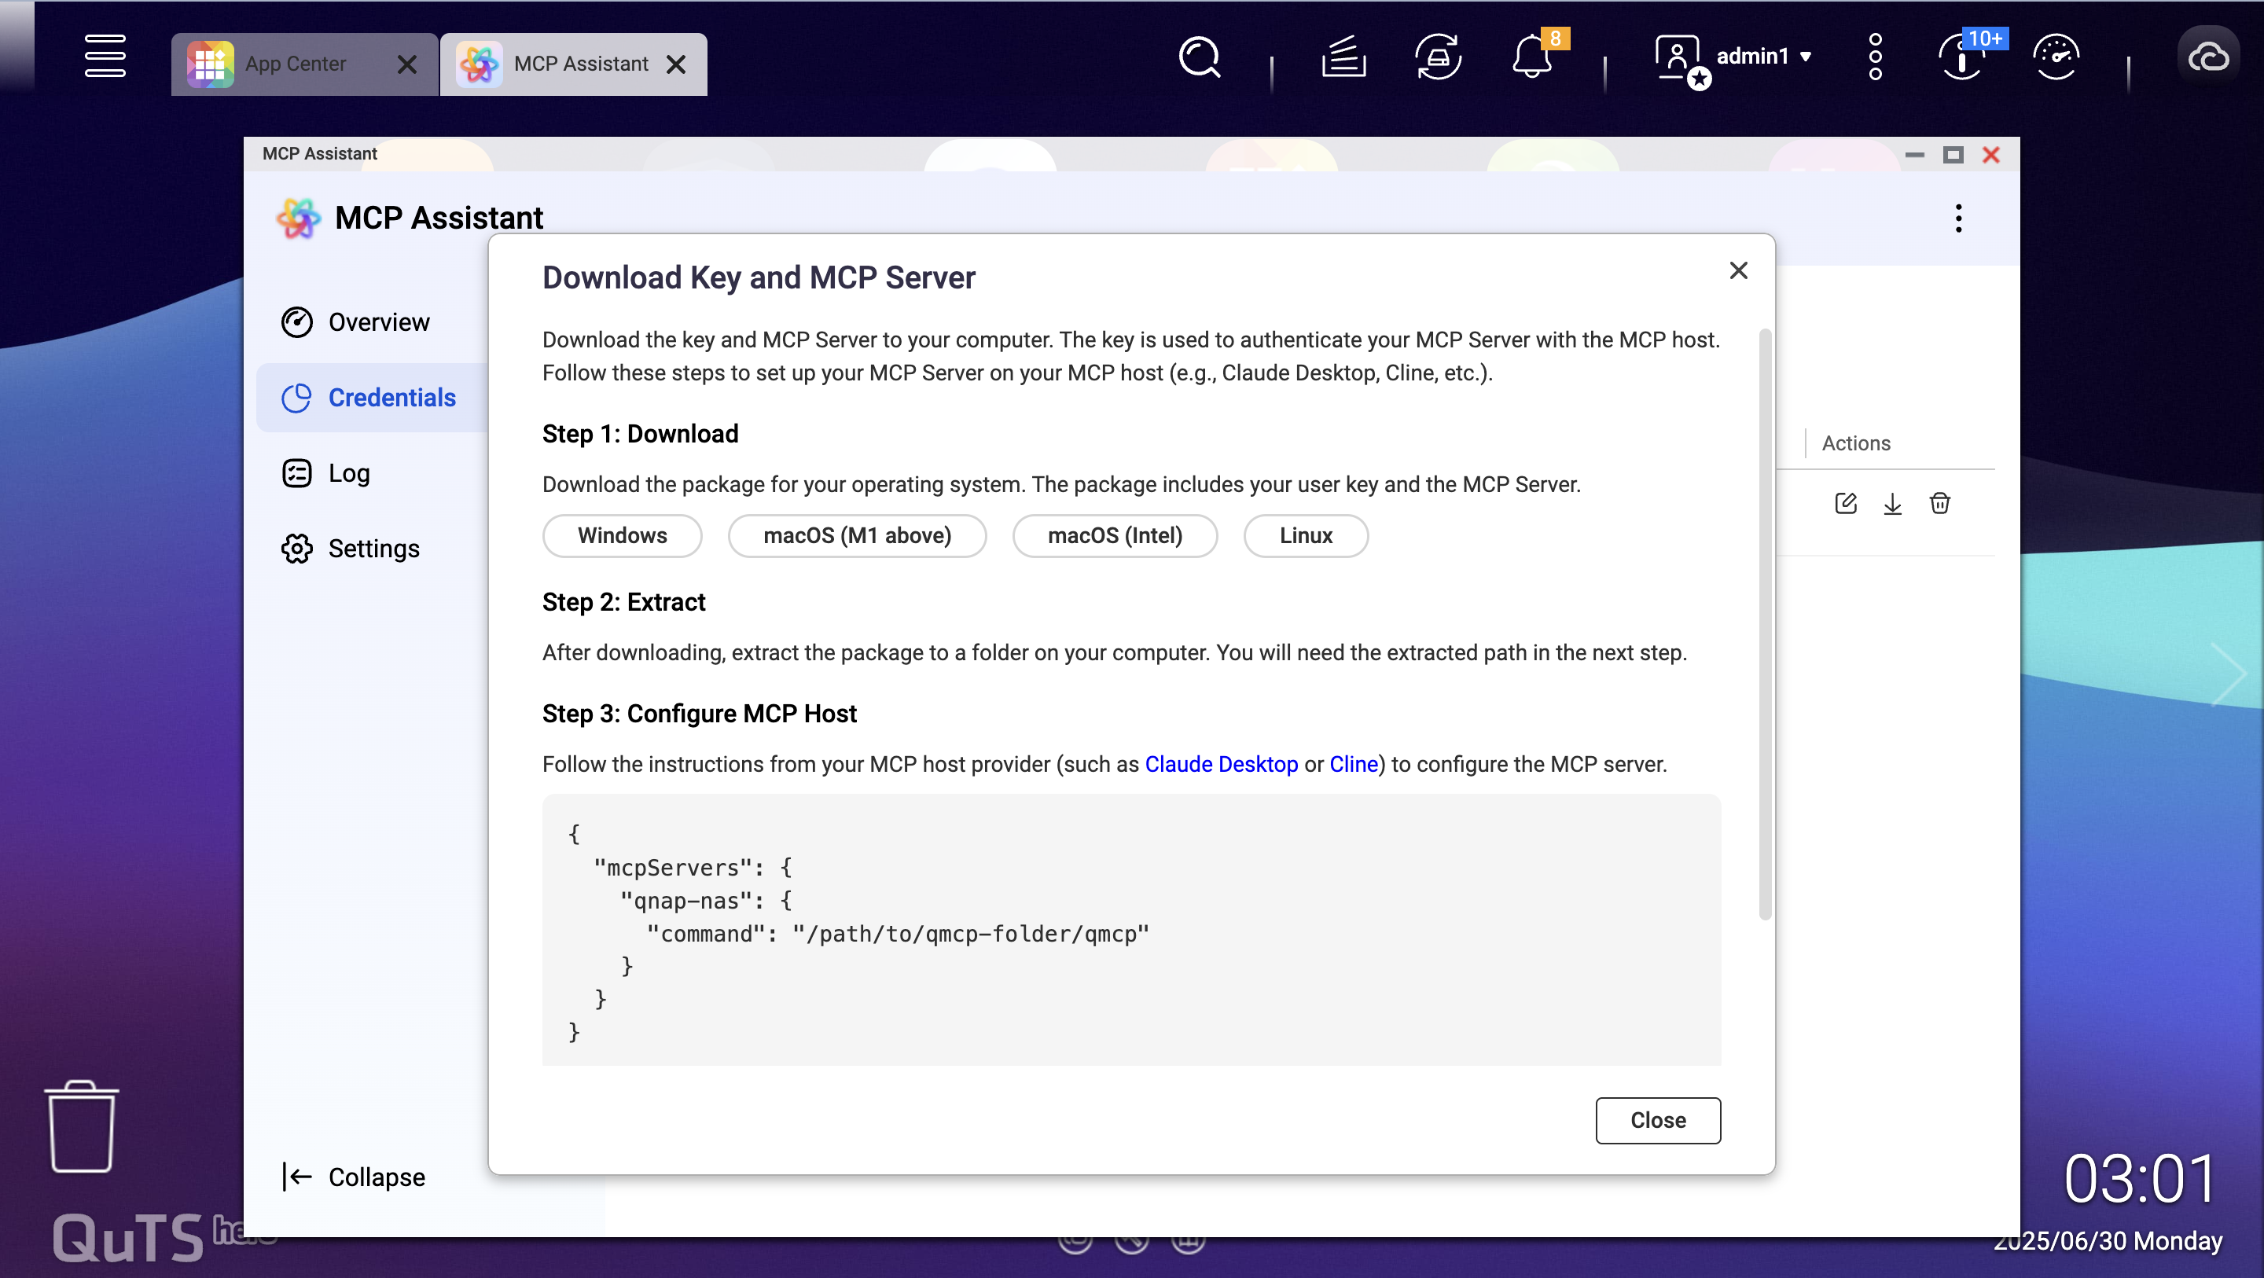The height and width of the screenshot is (1278, 2264).
Task: Open the notifications bell
Action: pyautogui.click(x=1532, y=57)
